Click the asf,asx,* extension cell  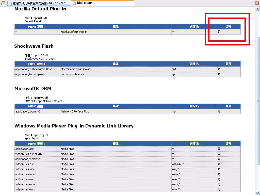(178, 164)
